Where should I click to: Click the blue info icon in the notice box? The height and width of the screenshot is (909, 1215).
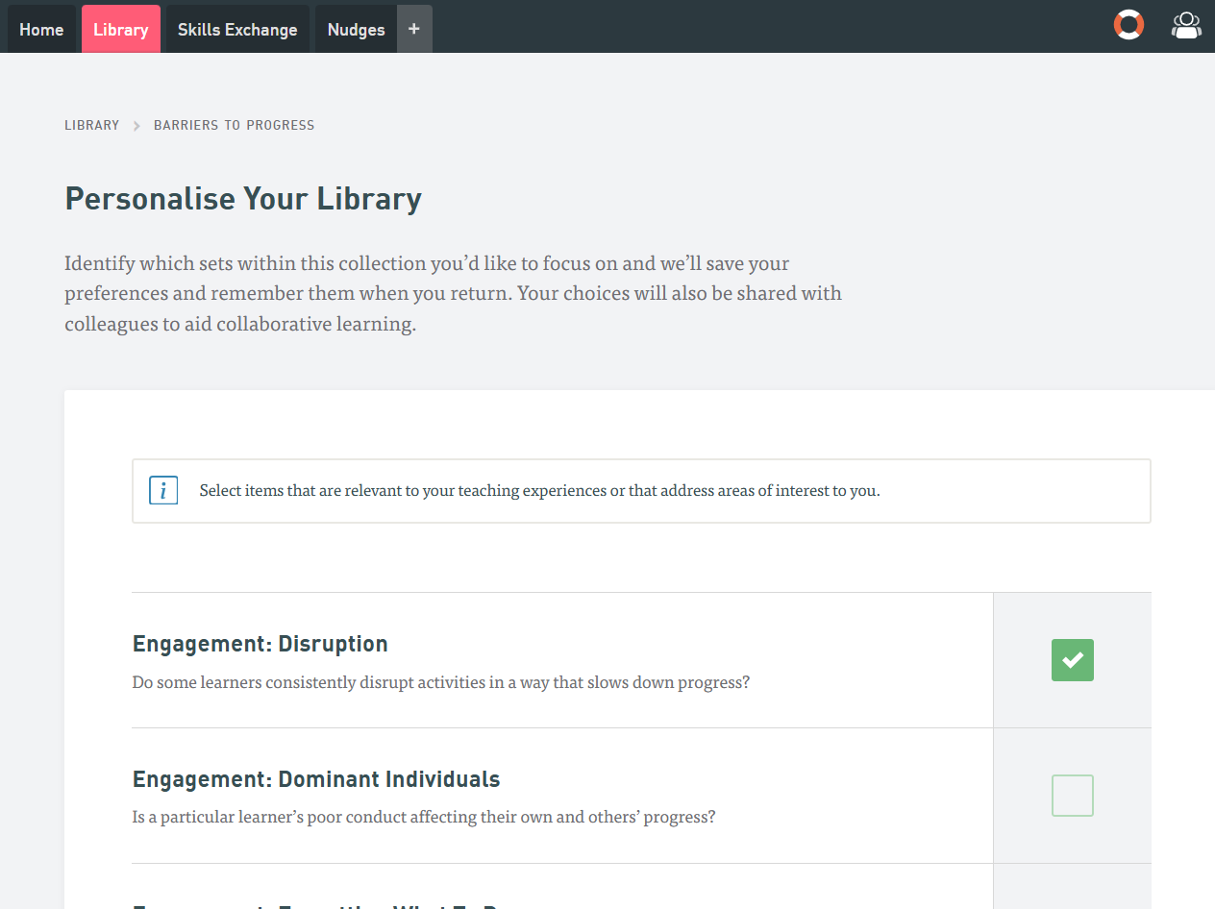point(163,491)
